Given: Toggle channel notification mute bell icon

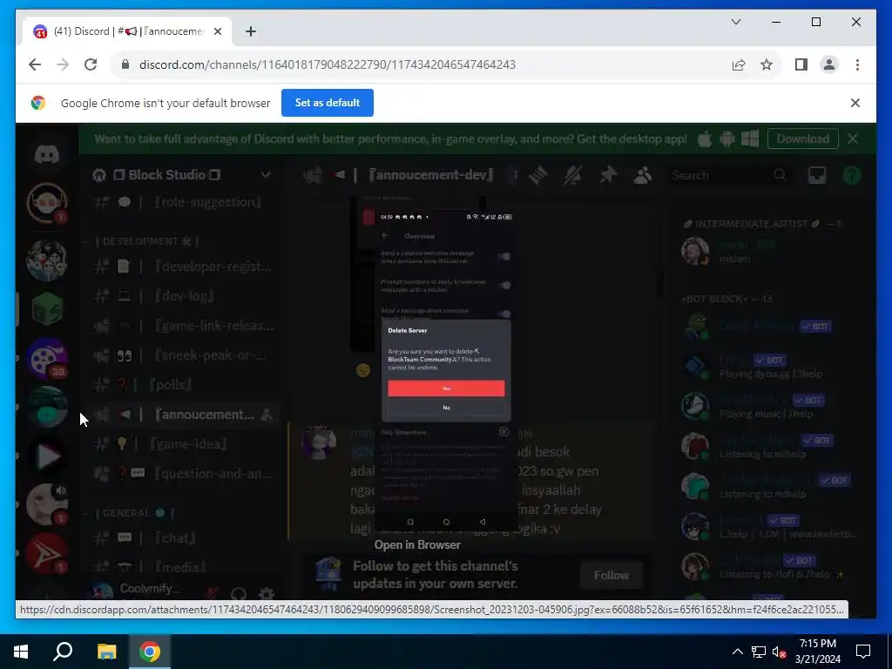Looking at the screenshot, I should (573, 176).
